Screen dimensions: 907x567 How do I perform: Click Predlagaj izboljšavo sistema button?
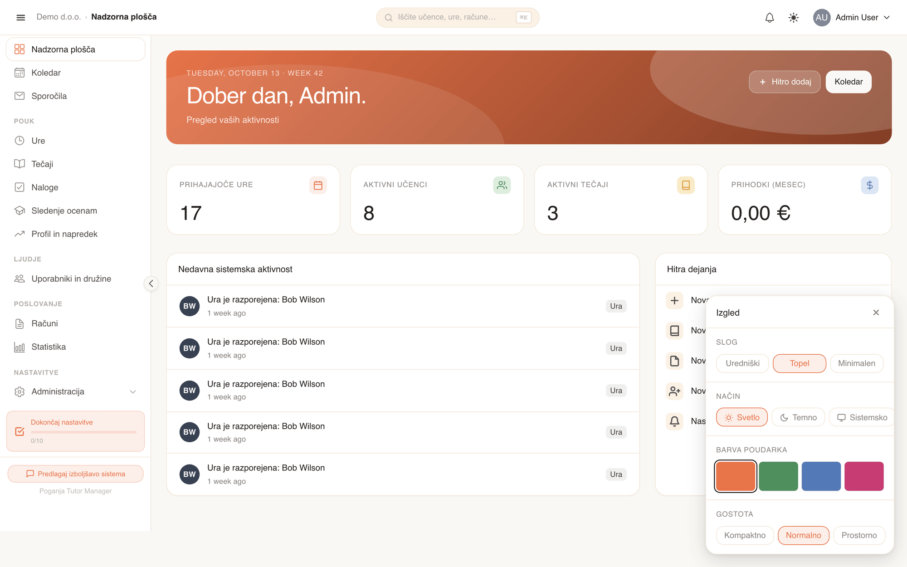click(75, 474)
